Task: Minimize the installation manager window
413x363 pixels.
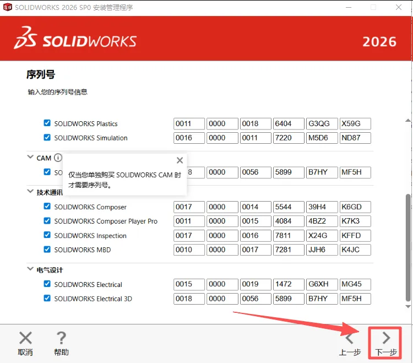Action: point(349,7)
